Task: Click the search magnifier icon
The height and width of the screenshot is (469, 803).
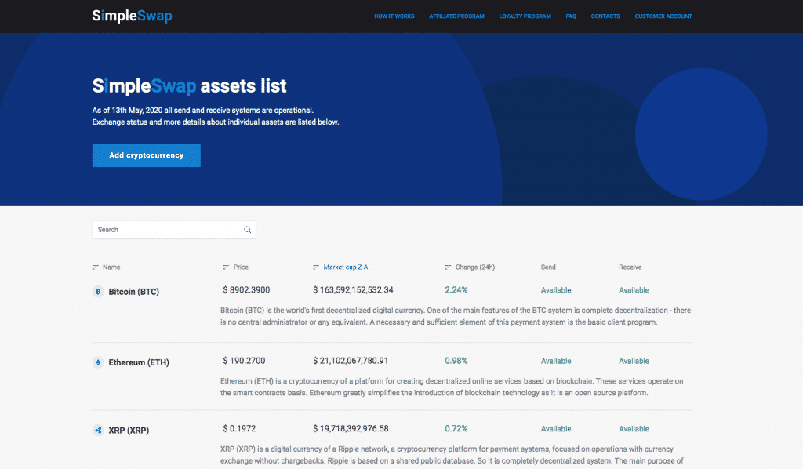Action: [247, 229]
